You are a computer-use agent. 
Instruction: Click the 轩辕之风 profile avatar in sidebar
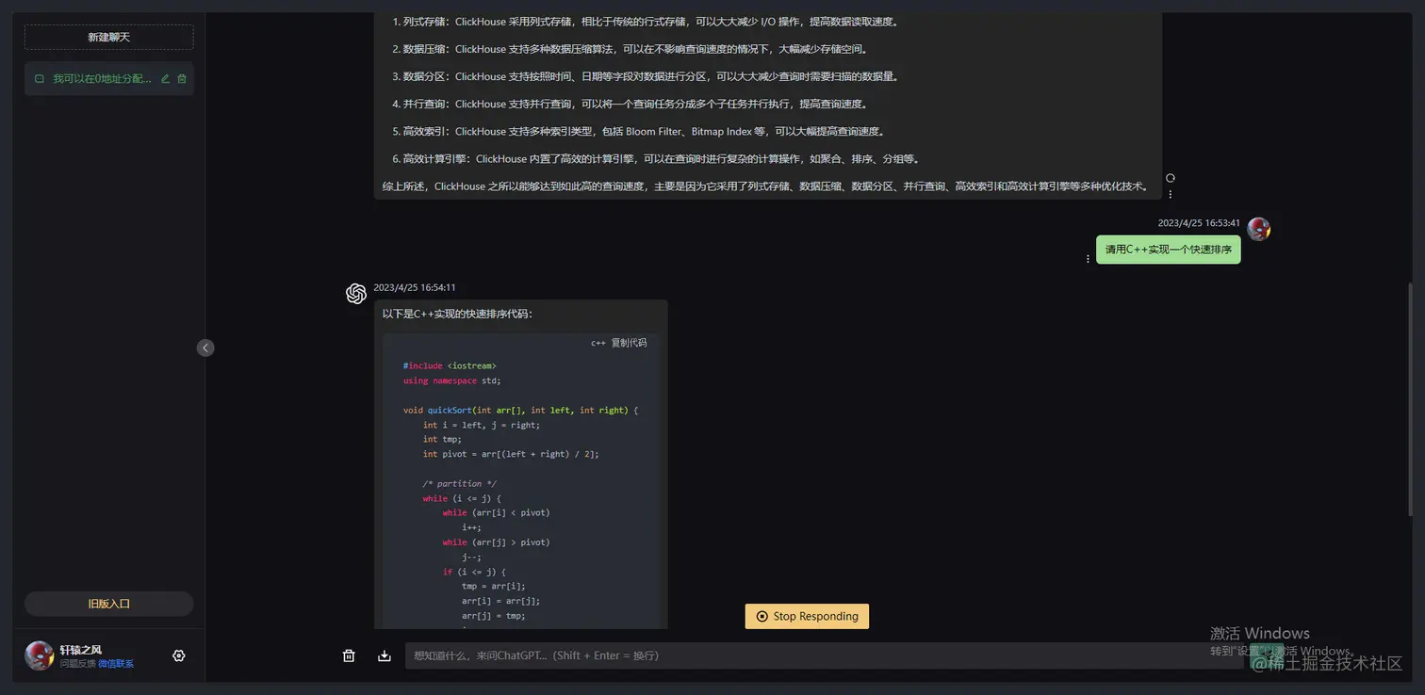click(39, 655)
